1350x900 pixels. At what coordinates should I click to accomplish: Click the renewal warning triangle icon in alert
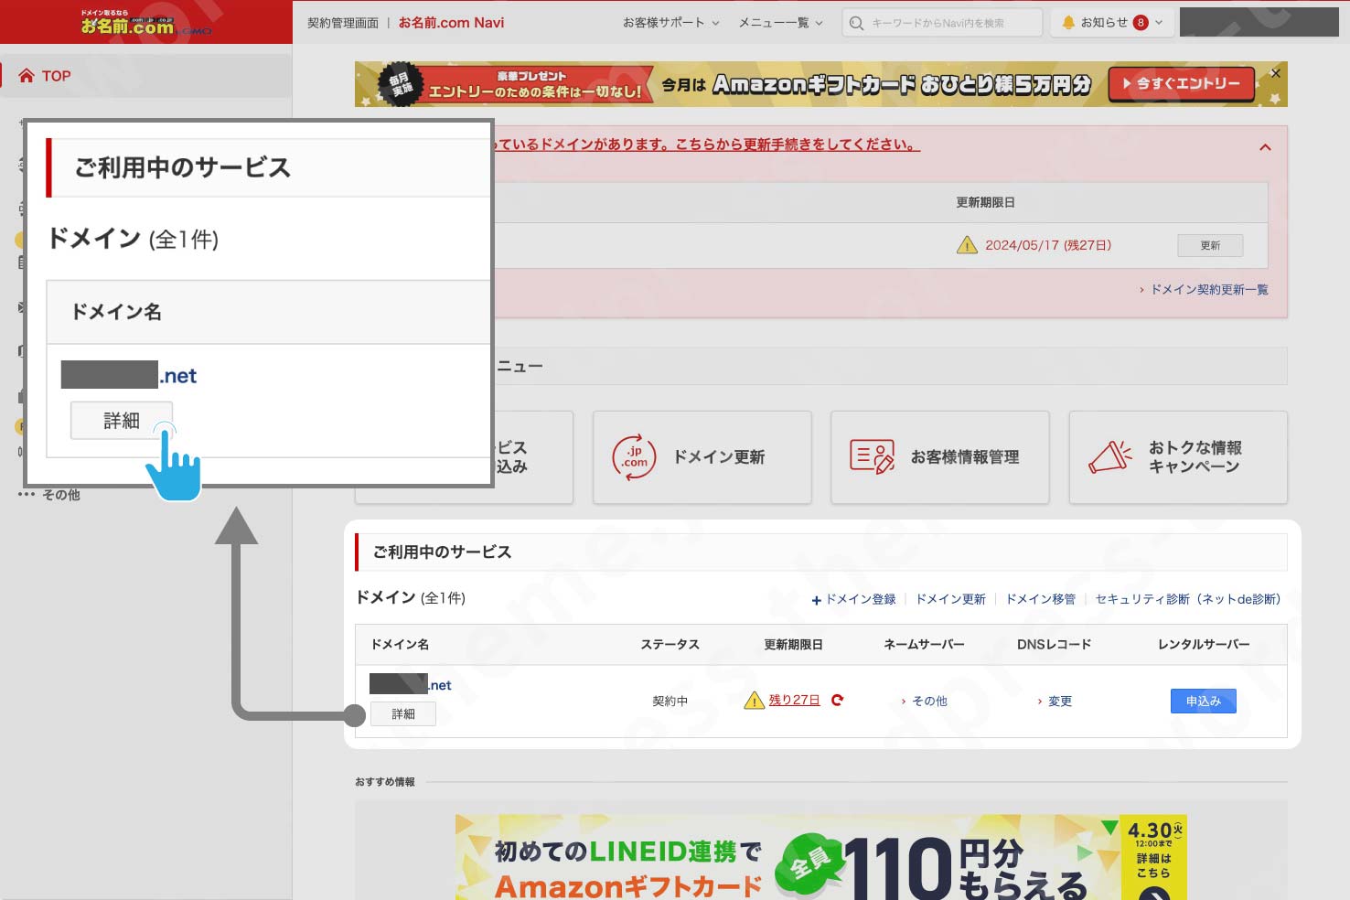[967, 245]
